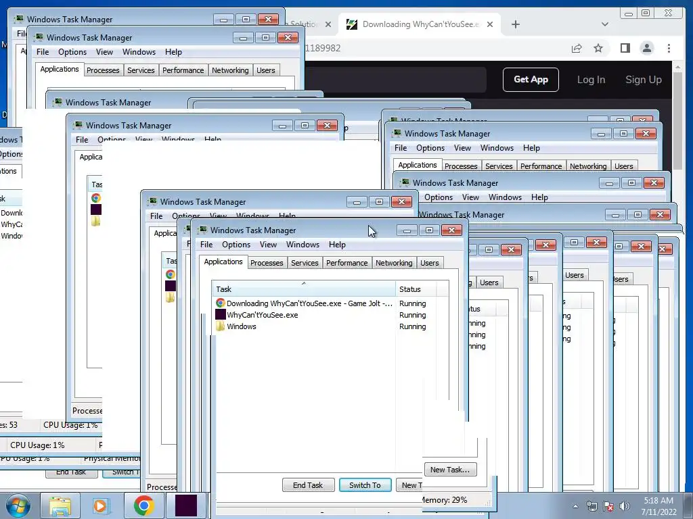Image resolution: width=693 pixels, height=519 pixels.
Task: Open Networking tab in front Task Manager
Action: coord(394,263)
